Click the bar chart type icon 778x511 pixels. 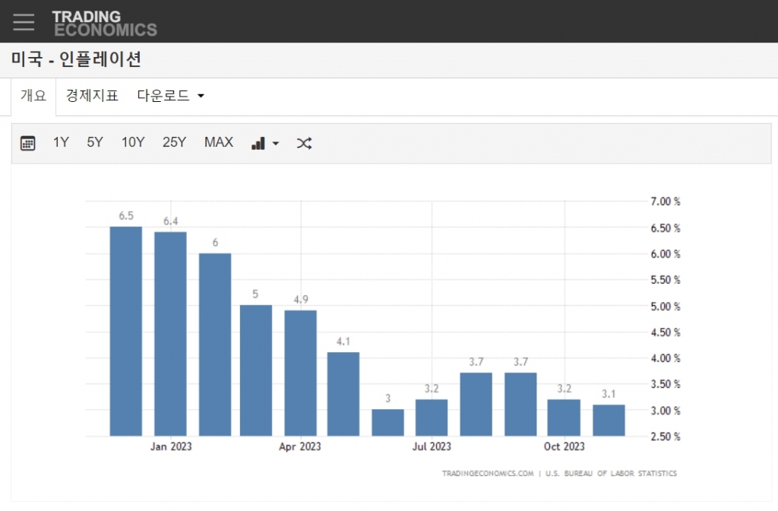pyautogui.click(x=258, y=143)
